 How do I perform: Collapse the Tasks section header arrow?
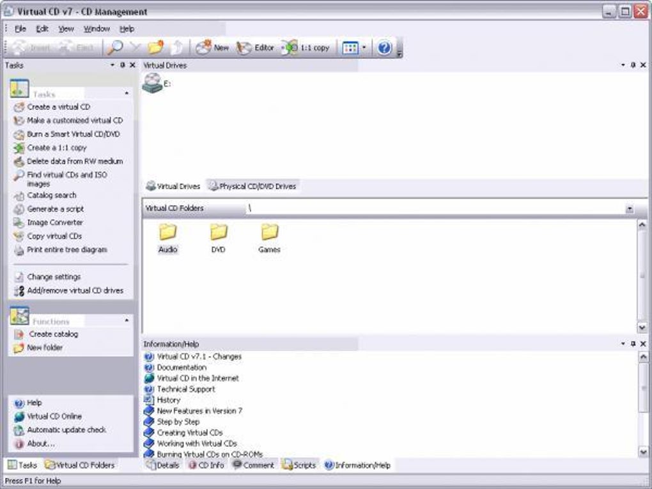[127, 93]
